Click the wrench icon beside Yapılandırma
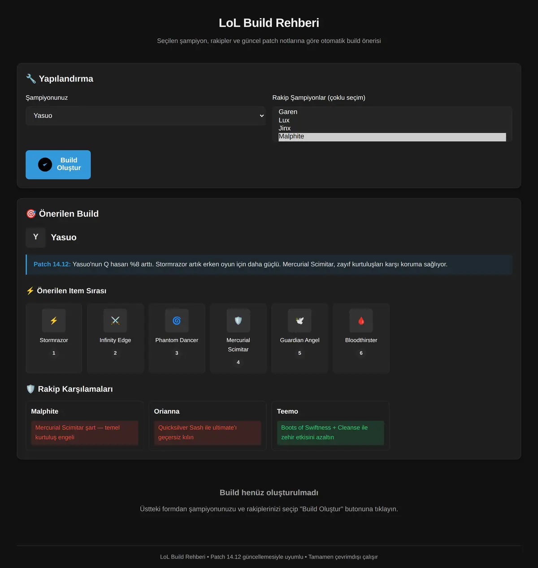This screenshot has height=568, width=538. pos(31,79)
